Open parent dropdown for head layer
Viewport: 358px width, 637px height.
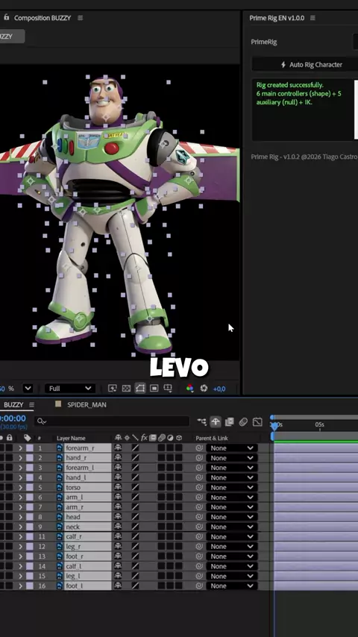click(x=232, y=517)
